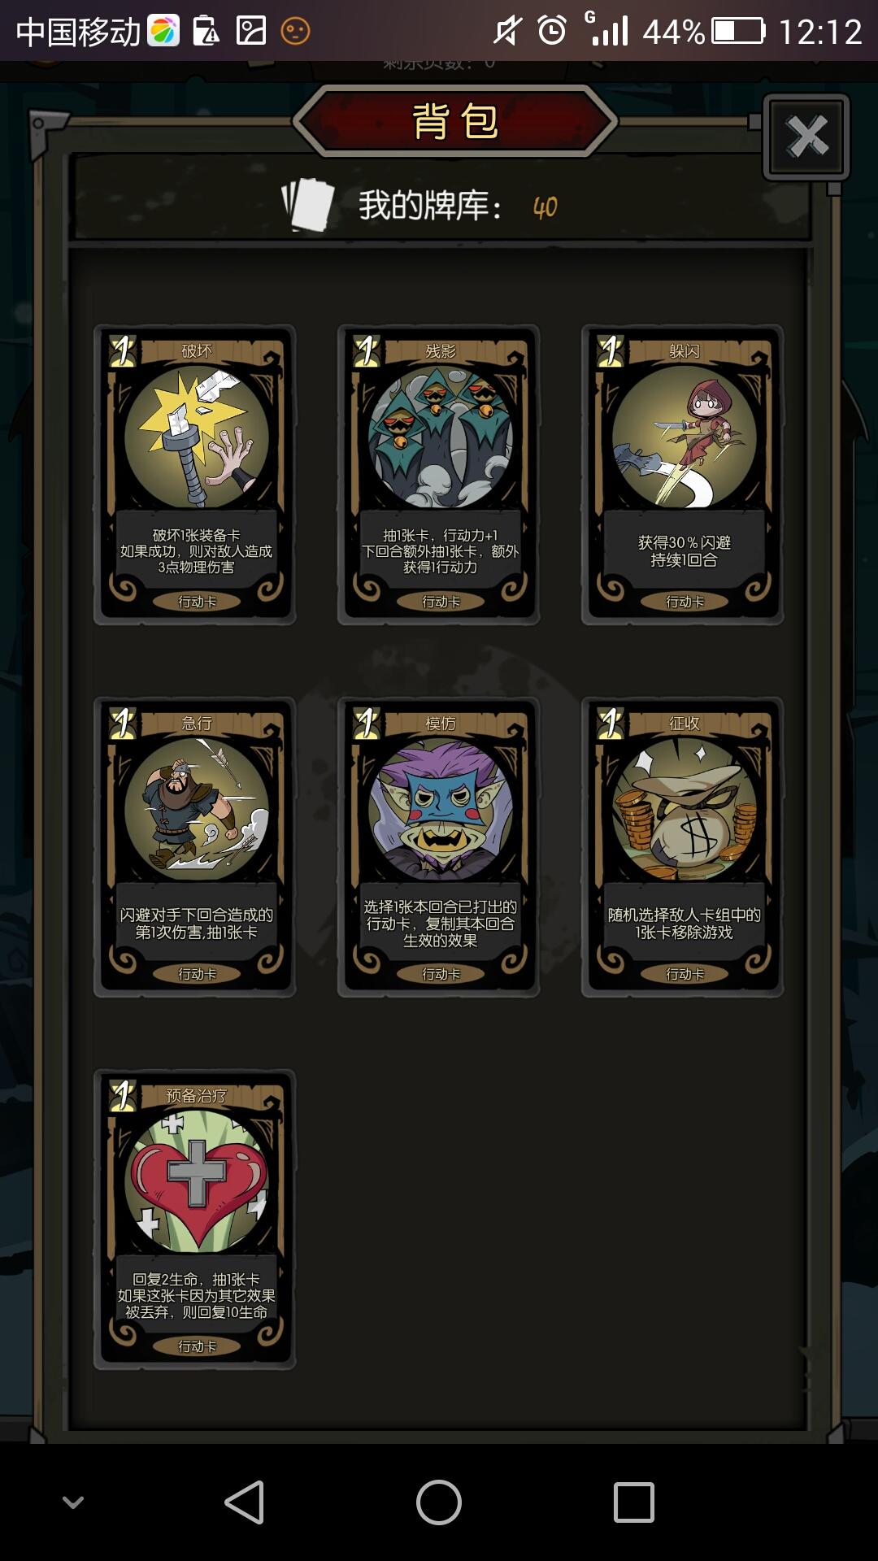This screenshot has height=1561, width=878.
Task: Choose the 急行 running warrior card
Action: click(195, 847)
